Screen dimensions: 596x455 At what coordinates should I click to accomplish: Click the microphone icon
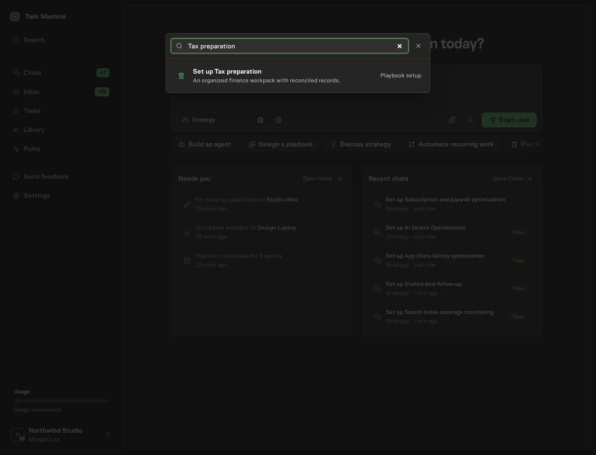[x=471, y=120]
